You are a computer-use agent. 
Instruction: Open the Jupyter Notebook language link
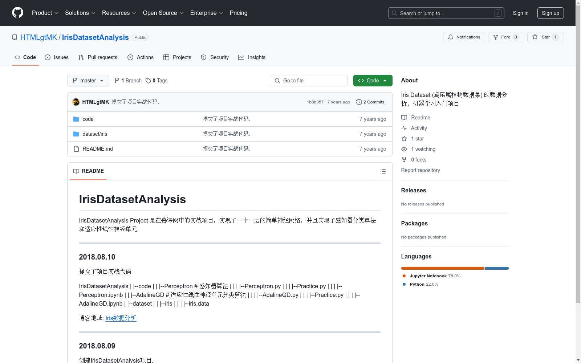click(435, 276)
